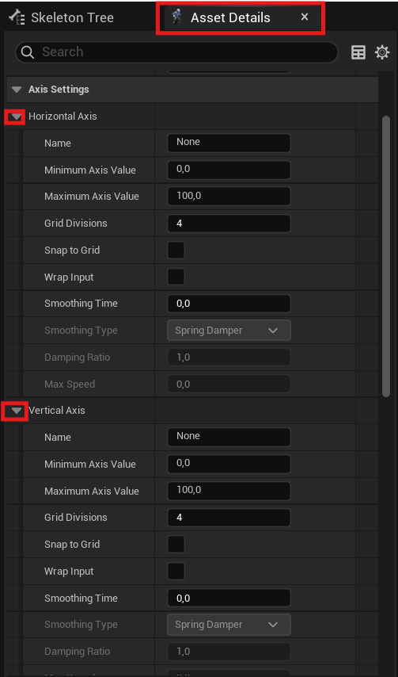398x677 pixels.
Task: Toggle Wrap Input under Vertical Axis
Action: (x=176, y=572)
